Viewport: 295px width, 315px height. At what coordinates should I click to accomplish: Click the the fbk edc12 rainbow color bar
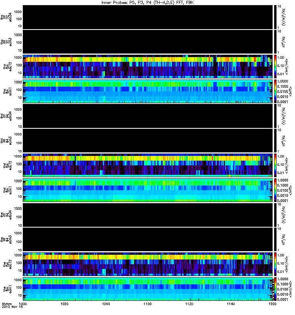coord(275,264)
